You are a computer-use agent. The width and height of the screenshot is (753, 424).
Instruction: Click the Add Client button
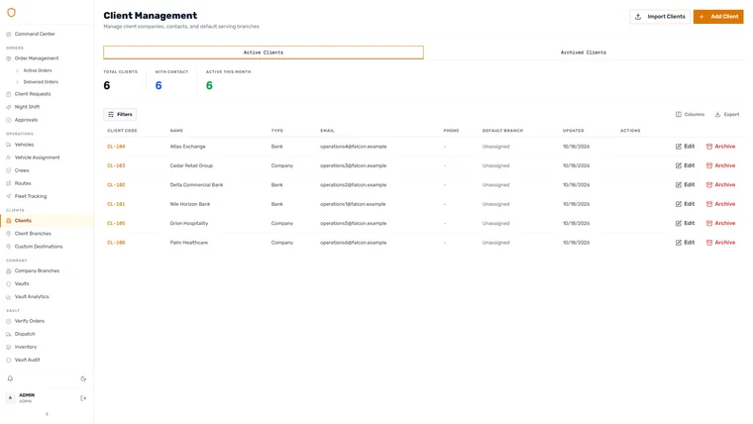tap(718, 16)
